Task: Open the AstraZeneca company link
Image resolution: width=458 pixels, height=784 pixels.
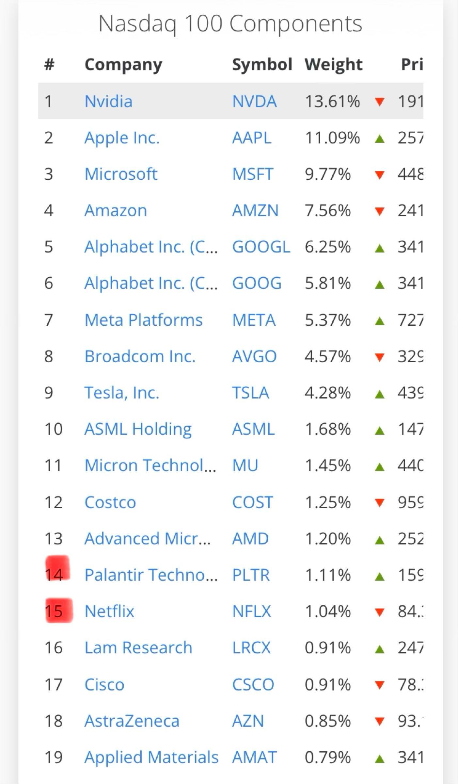Action: (132, 721)
